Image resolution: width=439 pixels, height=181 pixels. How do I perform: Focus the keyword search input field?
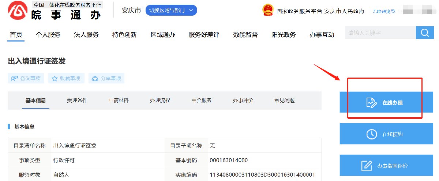tap(380, 33)
